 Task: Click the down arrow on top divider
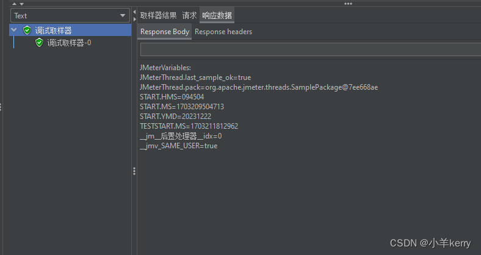point(21,4)
